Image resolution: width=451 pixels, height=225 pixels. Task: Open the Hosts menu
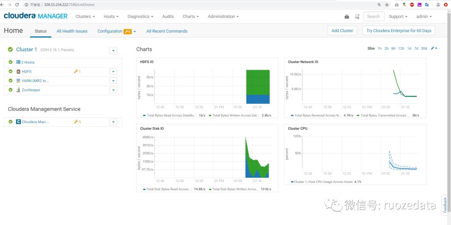[111, 16]
